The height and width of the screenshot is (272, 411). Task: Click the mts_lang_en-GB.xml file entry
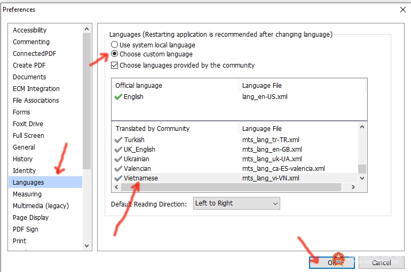272,150
